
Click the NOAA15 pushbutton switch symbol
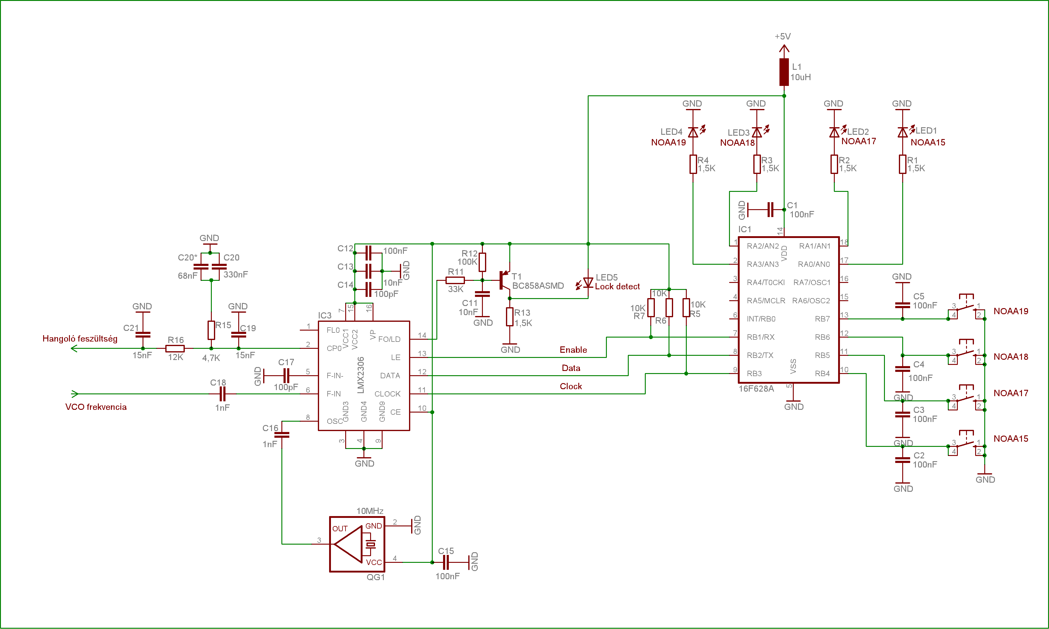[x=966, y=445]
